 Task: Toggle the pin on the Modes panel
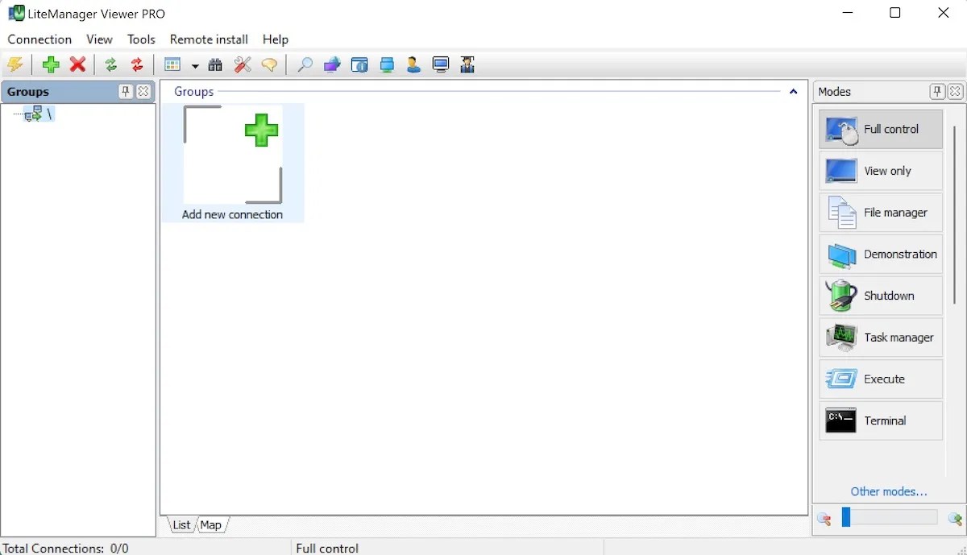[936, 91]
